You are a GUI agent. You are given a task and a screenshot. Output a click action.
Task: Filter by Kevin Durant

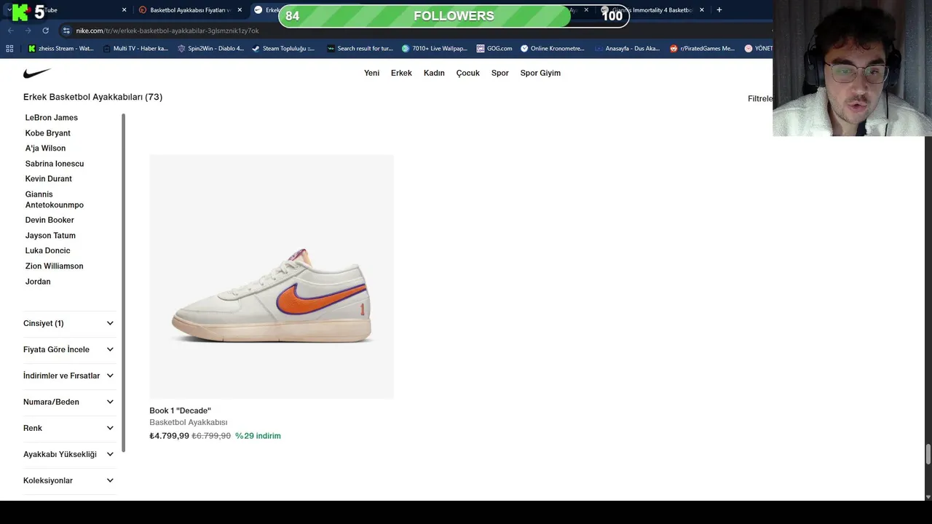tap(48, 178)
